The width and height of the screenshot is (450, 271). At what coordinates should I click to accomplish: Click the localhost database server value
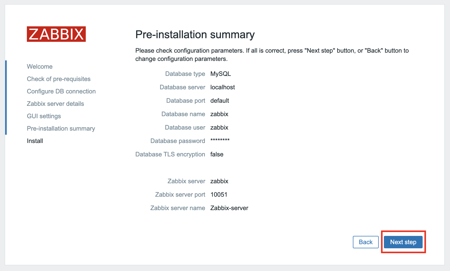223,87
